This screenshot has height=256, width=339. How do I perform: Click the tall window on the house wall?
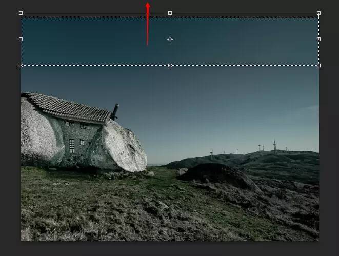[x=72, y=146]
